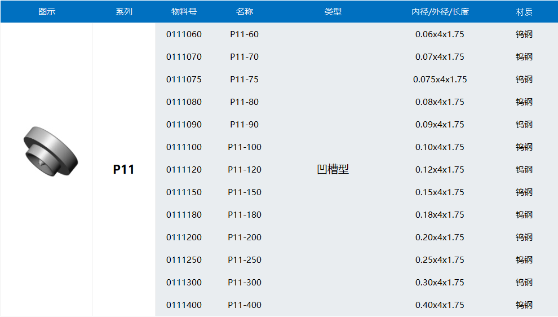This screenshot has width=558, height=317.
Task: Click the 图示 column header
Action: tap(47, 11)
